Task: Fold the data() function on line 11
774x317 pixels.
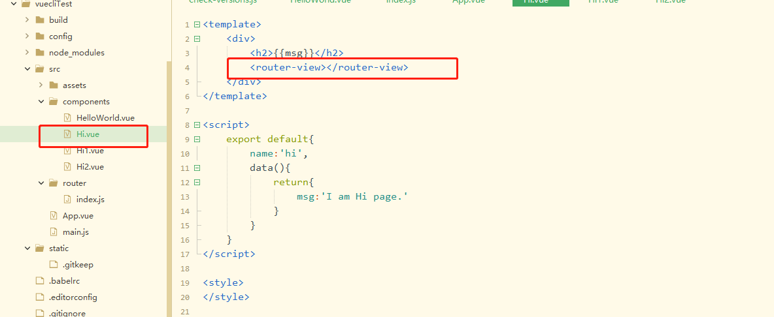Action: (x=197, y=168)
